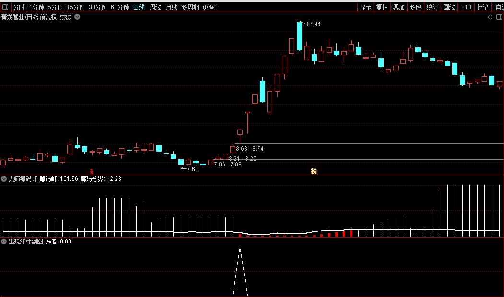This screenshot has height=297, width=504.
Task: Activate the 画线 drawing tool button
Action: coord(449,7)
